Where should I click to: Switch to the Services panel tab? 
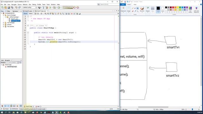[x=15, y=11]
